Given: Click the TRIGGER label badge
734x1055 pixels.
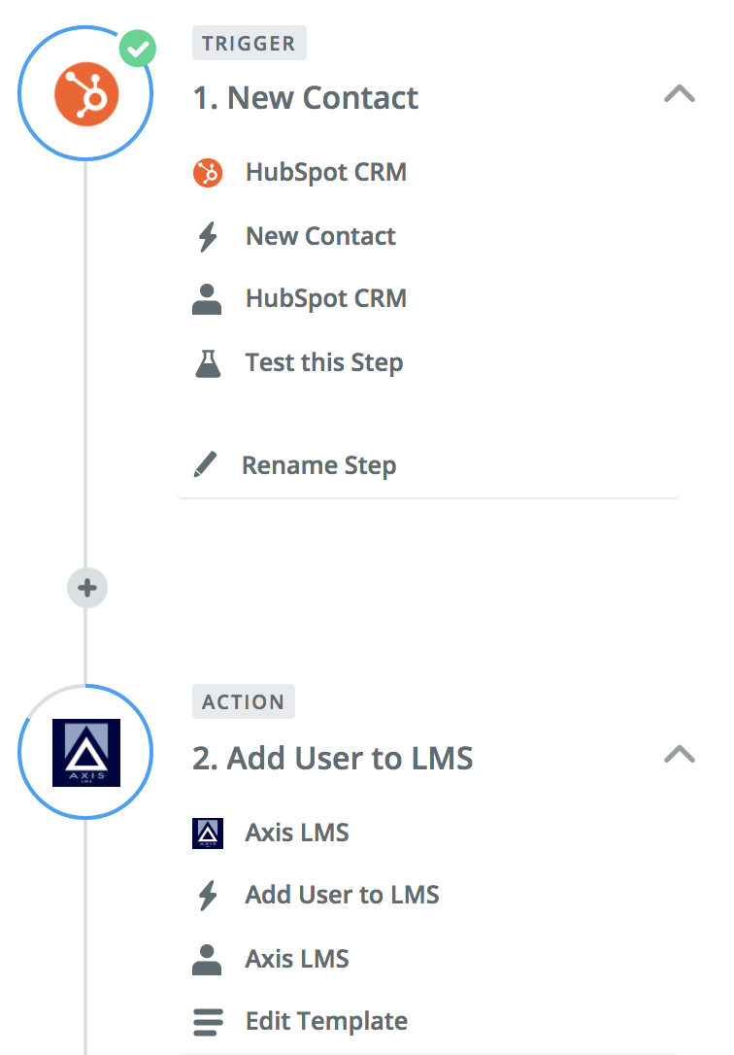Looking at the screenshot, I should tap(250, 43).
